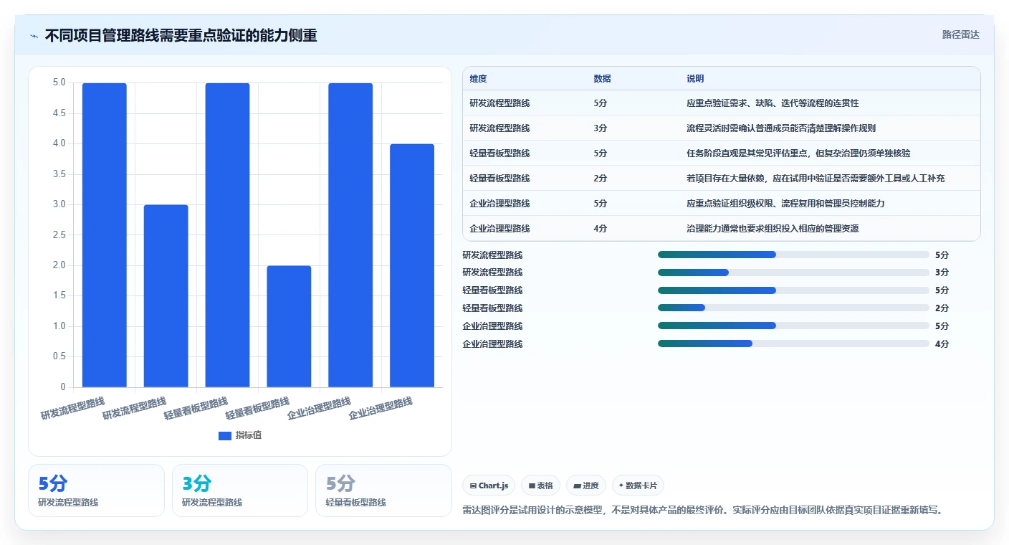Select the cell 应重点验证组织级权限、流程复用和管理员控制能力
Screen dimensions: 1009x545
(x=785, y=204)
